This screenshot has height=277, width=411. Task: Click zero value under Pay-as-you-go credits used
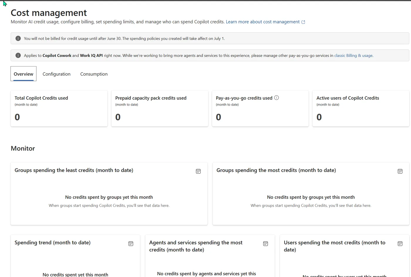pos(218,117)
